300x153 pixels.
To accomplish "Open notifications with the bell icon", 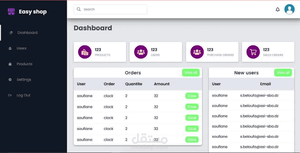I will pyautogui.click(x=278, y=10).
